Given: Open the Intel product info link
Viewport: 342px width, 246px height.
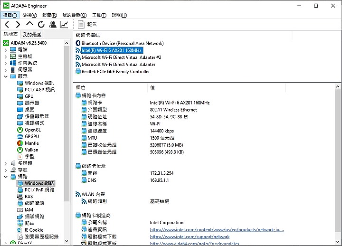Looking at the screenshot, I should point(217,230).
